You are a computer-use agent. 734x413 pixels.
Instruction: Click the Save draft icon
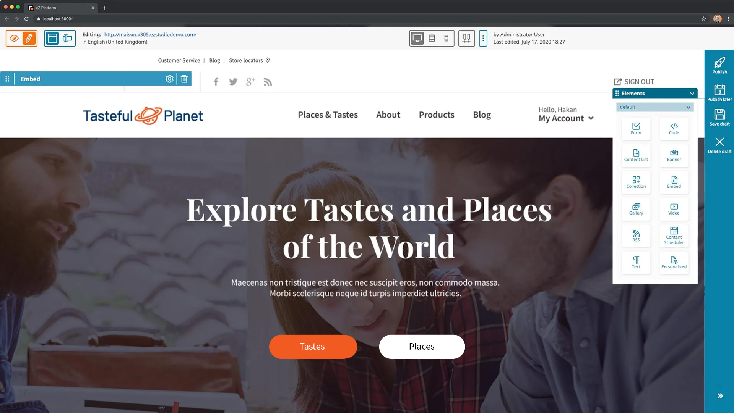(719, 117)
